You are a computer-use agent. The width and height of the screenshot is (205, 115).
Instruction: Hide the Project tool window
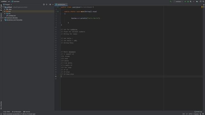tap(53, 4)
